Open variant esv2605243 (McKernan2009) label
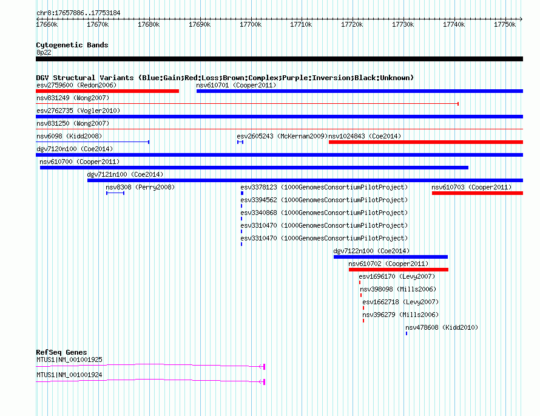The image size is (540, 416). [282, 136]
